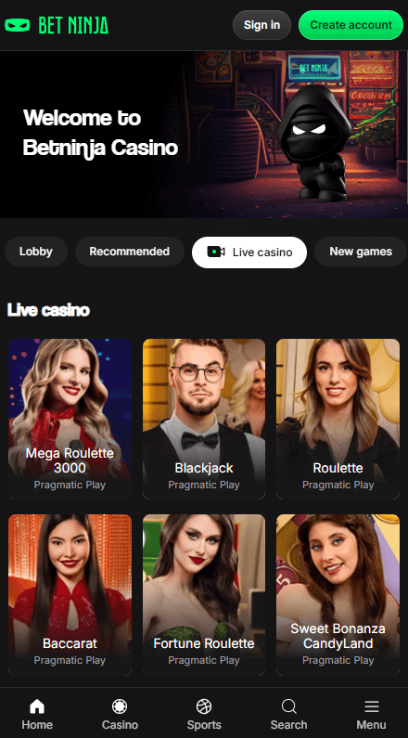Viewport: 408px width, 738px height.
Task: Open the Baccarat game tile
Action: tap(70, 594)
